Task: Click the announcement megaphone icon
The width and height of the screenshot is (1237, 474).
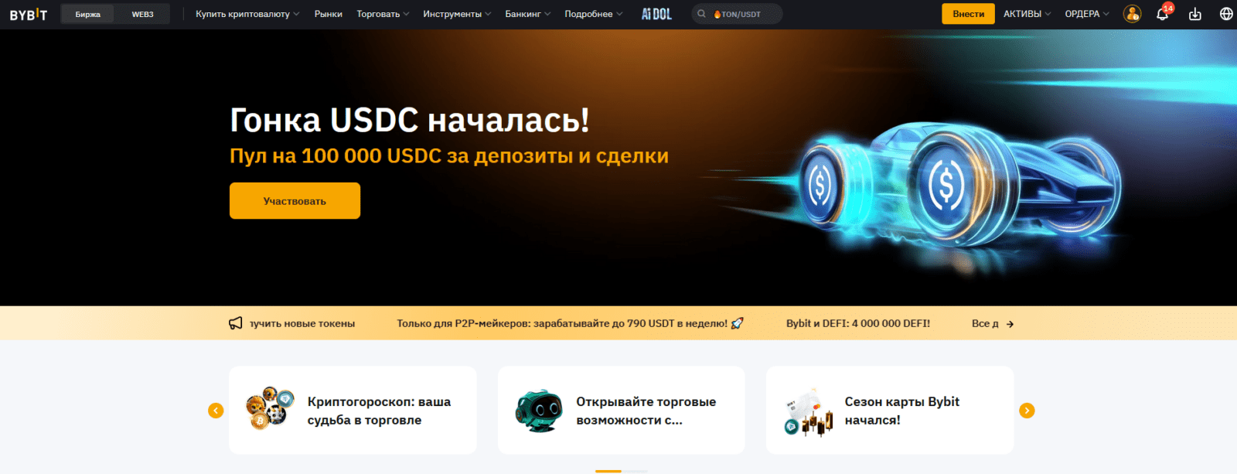Action: [x=236, y=323]
